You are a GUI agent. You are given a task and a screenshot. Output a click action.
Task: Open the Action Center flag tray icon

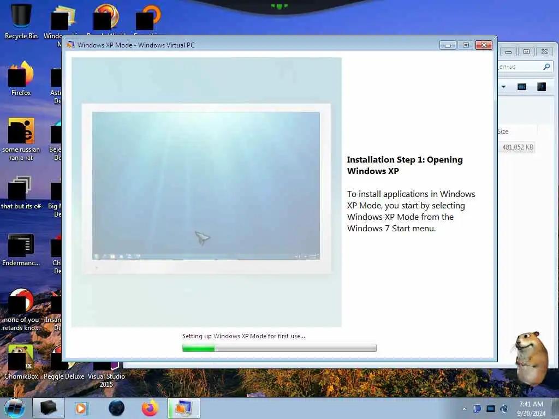(477, 409)
